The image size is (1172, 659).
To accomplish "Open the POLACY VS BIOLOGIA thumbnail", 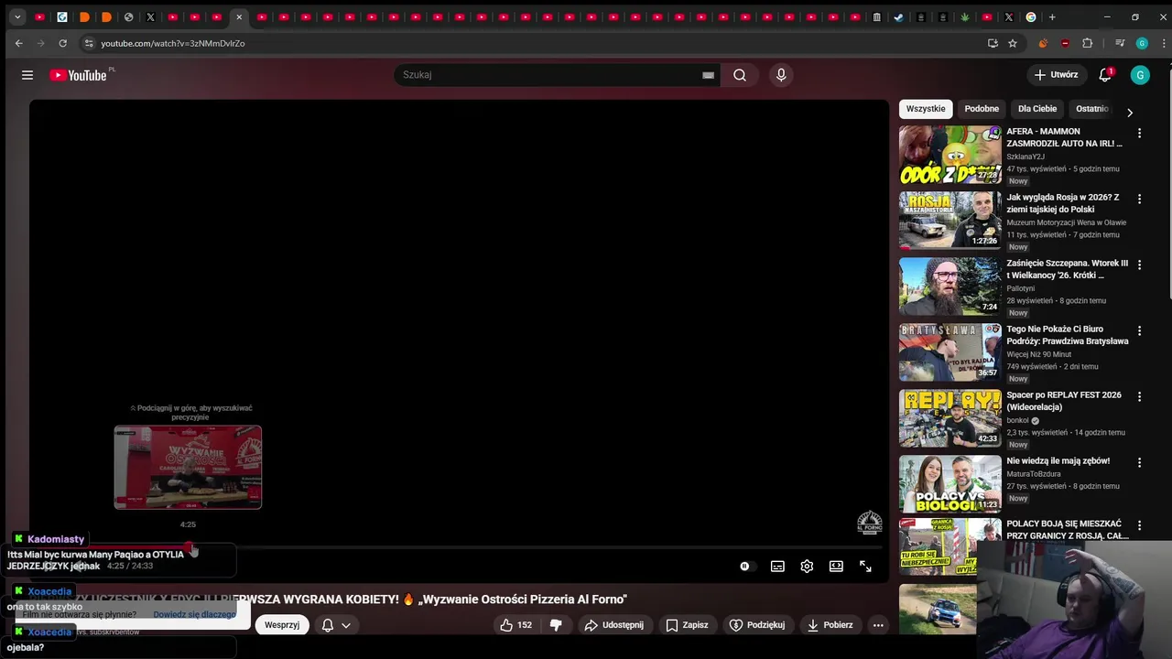I will [950, 484].
